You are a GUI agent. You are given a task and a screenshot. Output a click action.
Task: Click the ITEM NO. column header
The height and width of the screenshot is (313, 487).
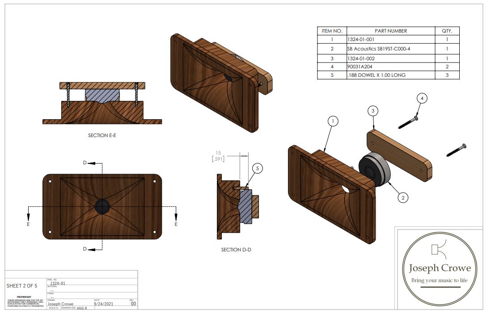pyautogui.click(x=332, y=31)
